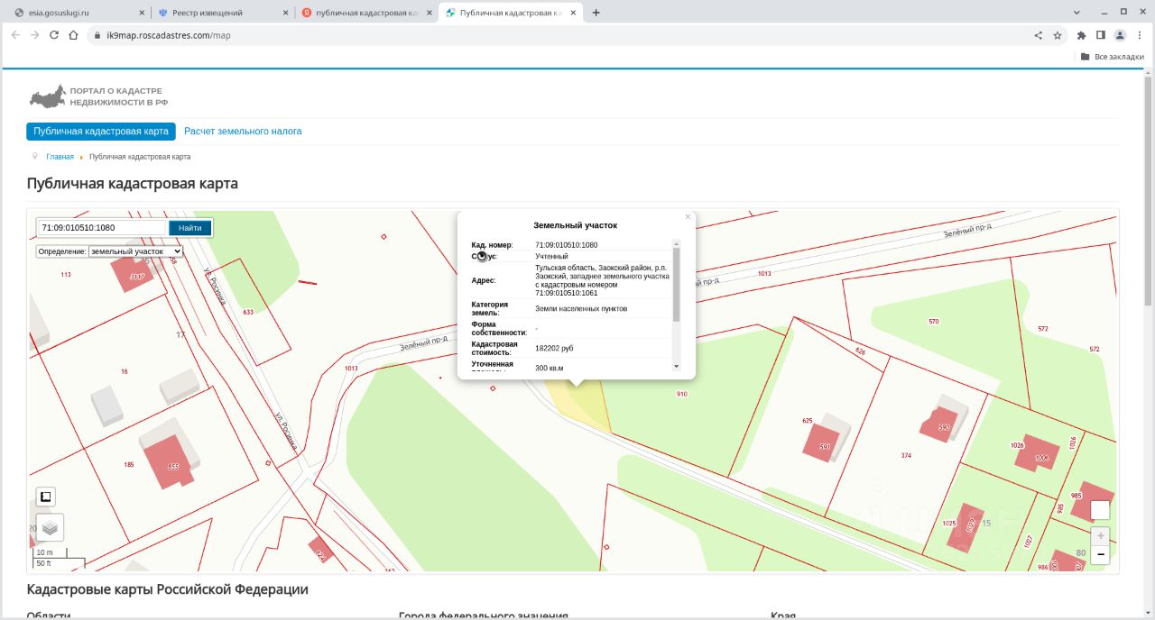The height and width of the screenshot is (620, 1155).
Task: Open Расчет земельного налога page
Action: [x=243, y=132]
